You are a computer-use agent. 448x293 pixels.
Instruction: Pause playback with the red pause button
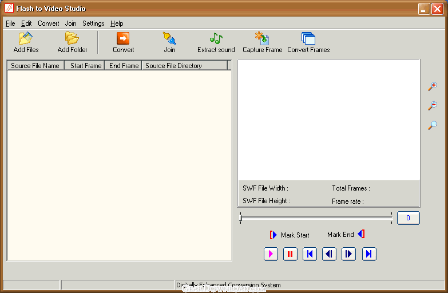click(x=290, y=254)
